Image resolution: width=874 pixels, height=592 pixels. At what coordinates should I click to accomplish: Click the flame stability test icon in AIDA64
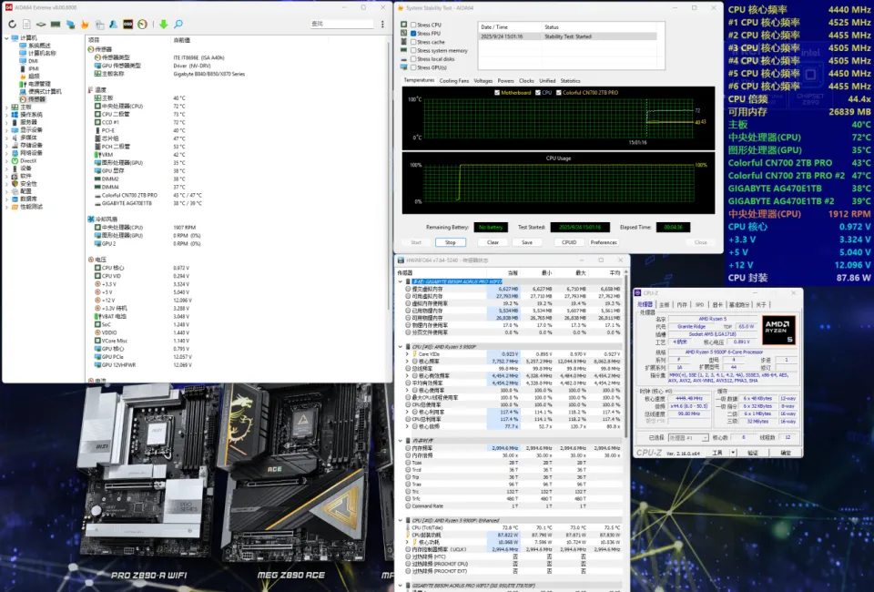click(x=85, y=24)
